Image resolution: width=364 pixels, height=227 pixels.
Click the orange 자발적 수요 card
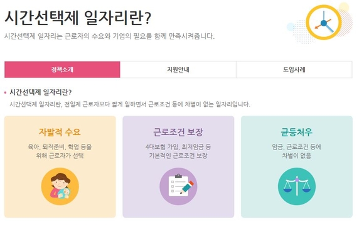(x=60, y=166)
